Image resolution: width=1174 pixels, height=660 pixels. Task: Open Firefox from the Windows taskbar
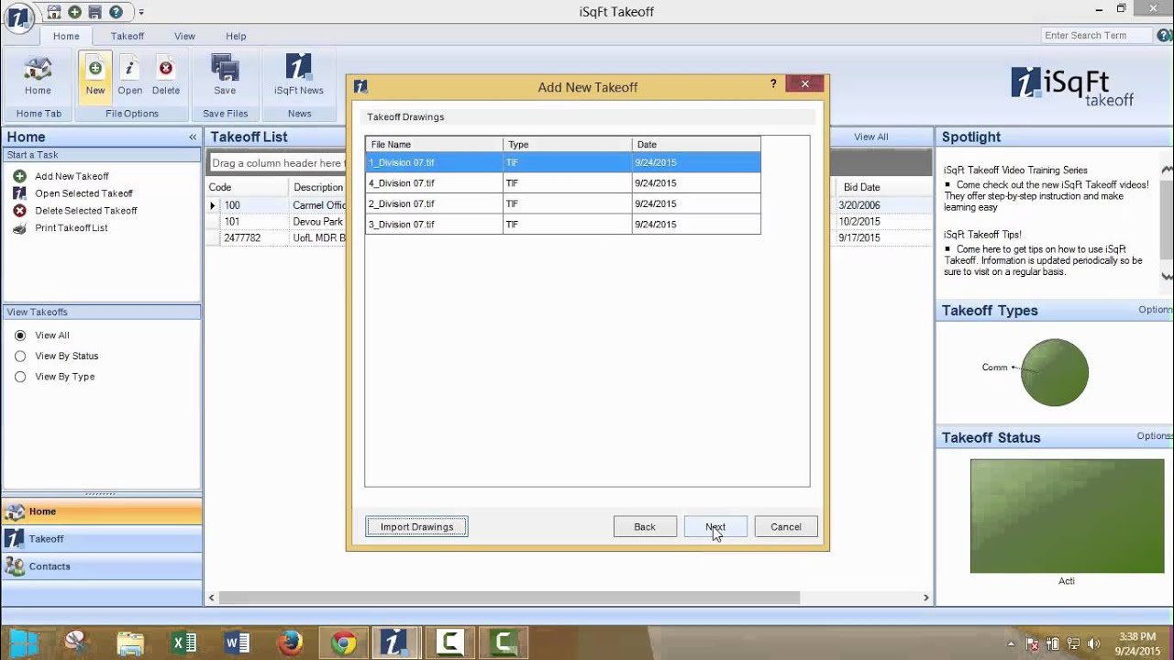click(291, 643)
